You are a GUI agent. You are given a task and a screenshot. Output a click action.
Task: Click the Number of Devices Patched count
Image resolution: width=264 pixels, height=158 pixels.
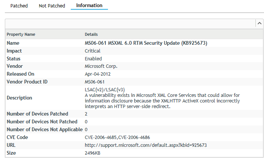click(86, 114)
